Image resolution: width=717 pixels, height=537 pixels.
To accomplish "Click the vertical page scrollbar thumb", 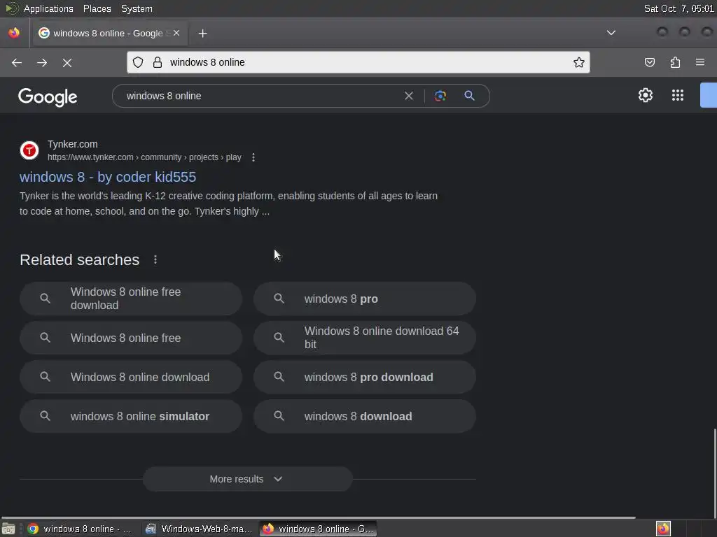I will point(715,472).
